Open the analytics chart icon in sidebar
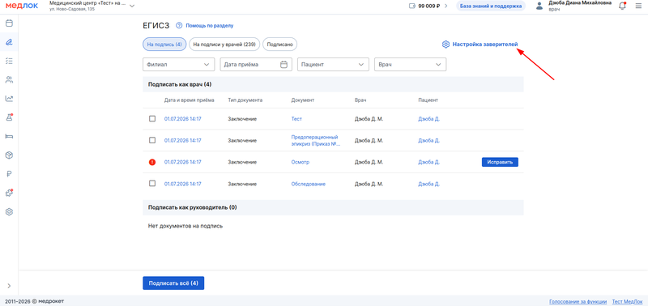648x306 pixels. (x=9, y=99)
